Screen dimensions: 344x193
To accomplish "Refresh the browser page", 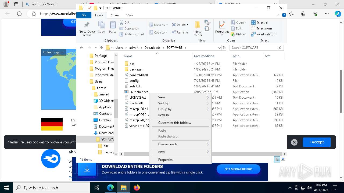I will point(19,14).
